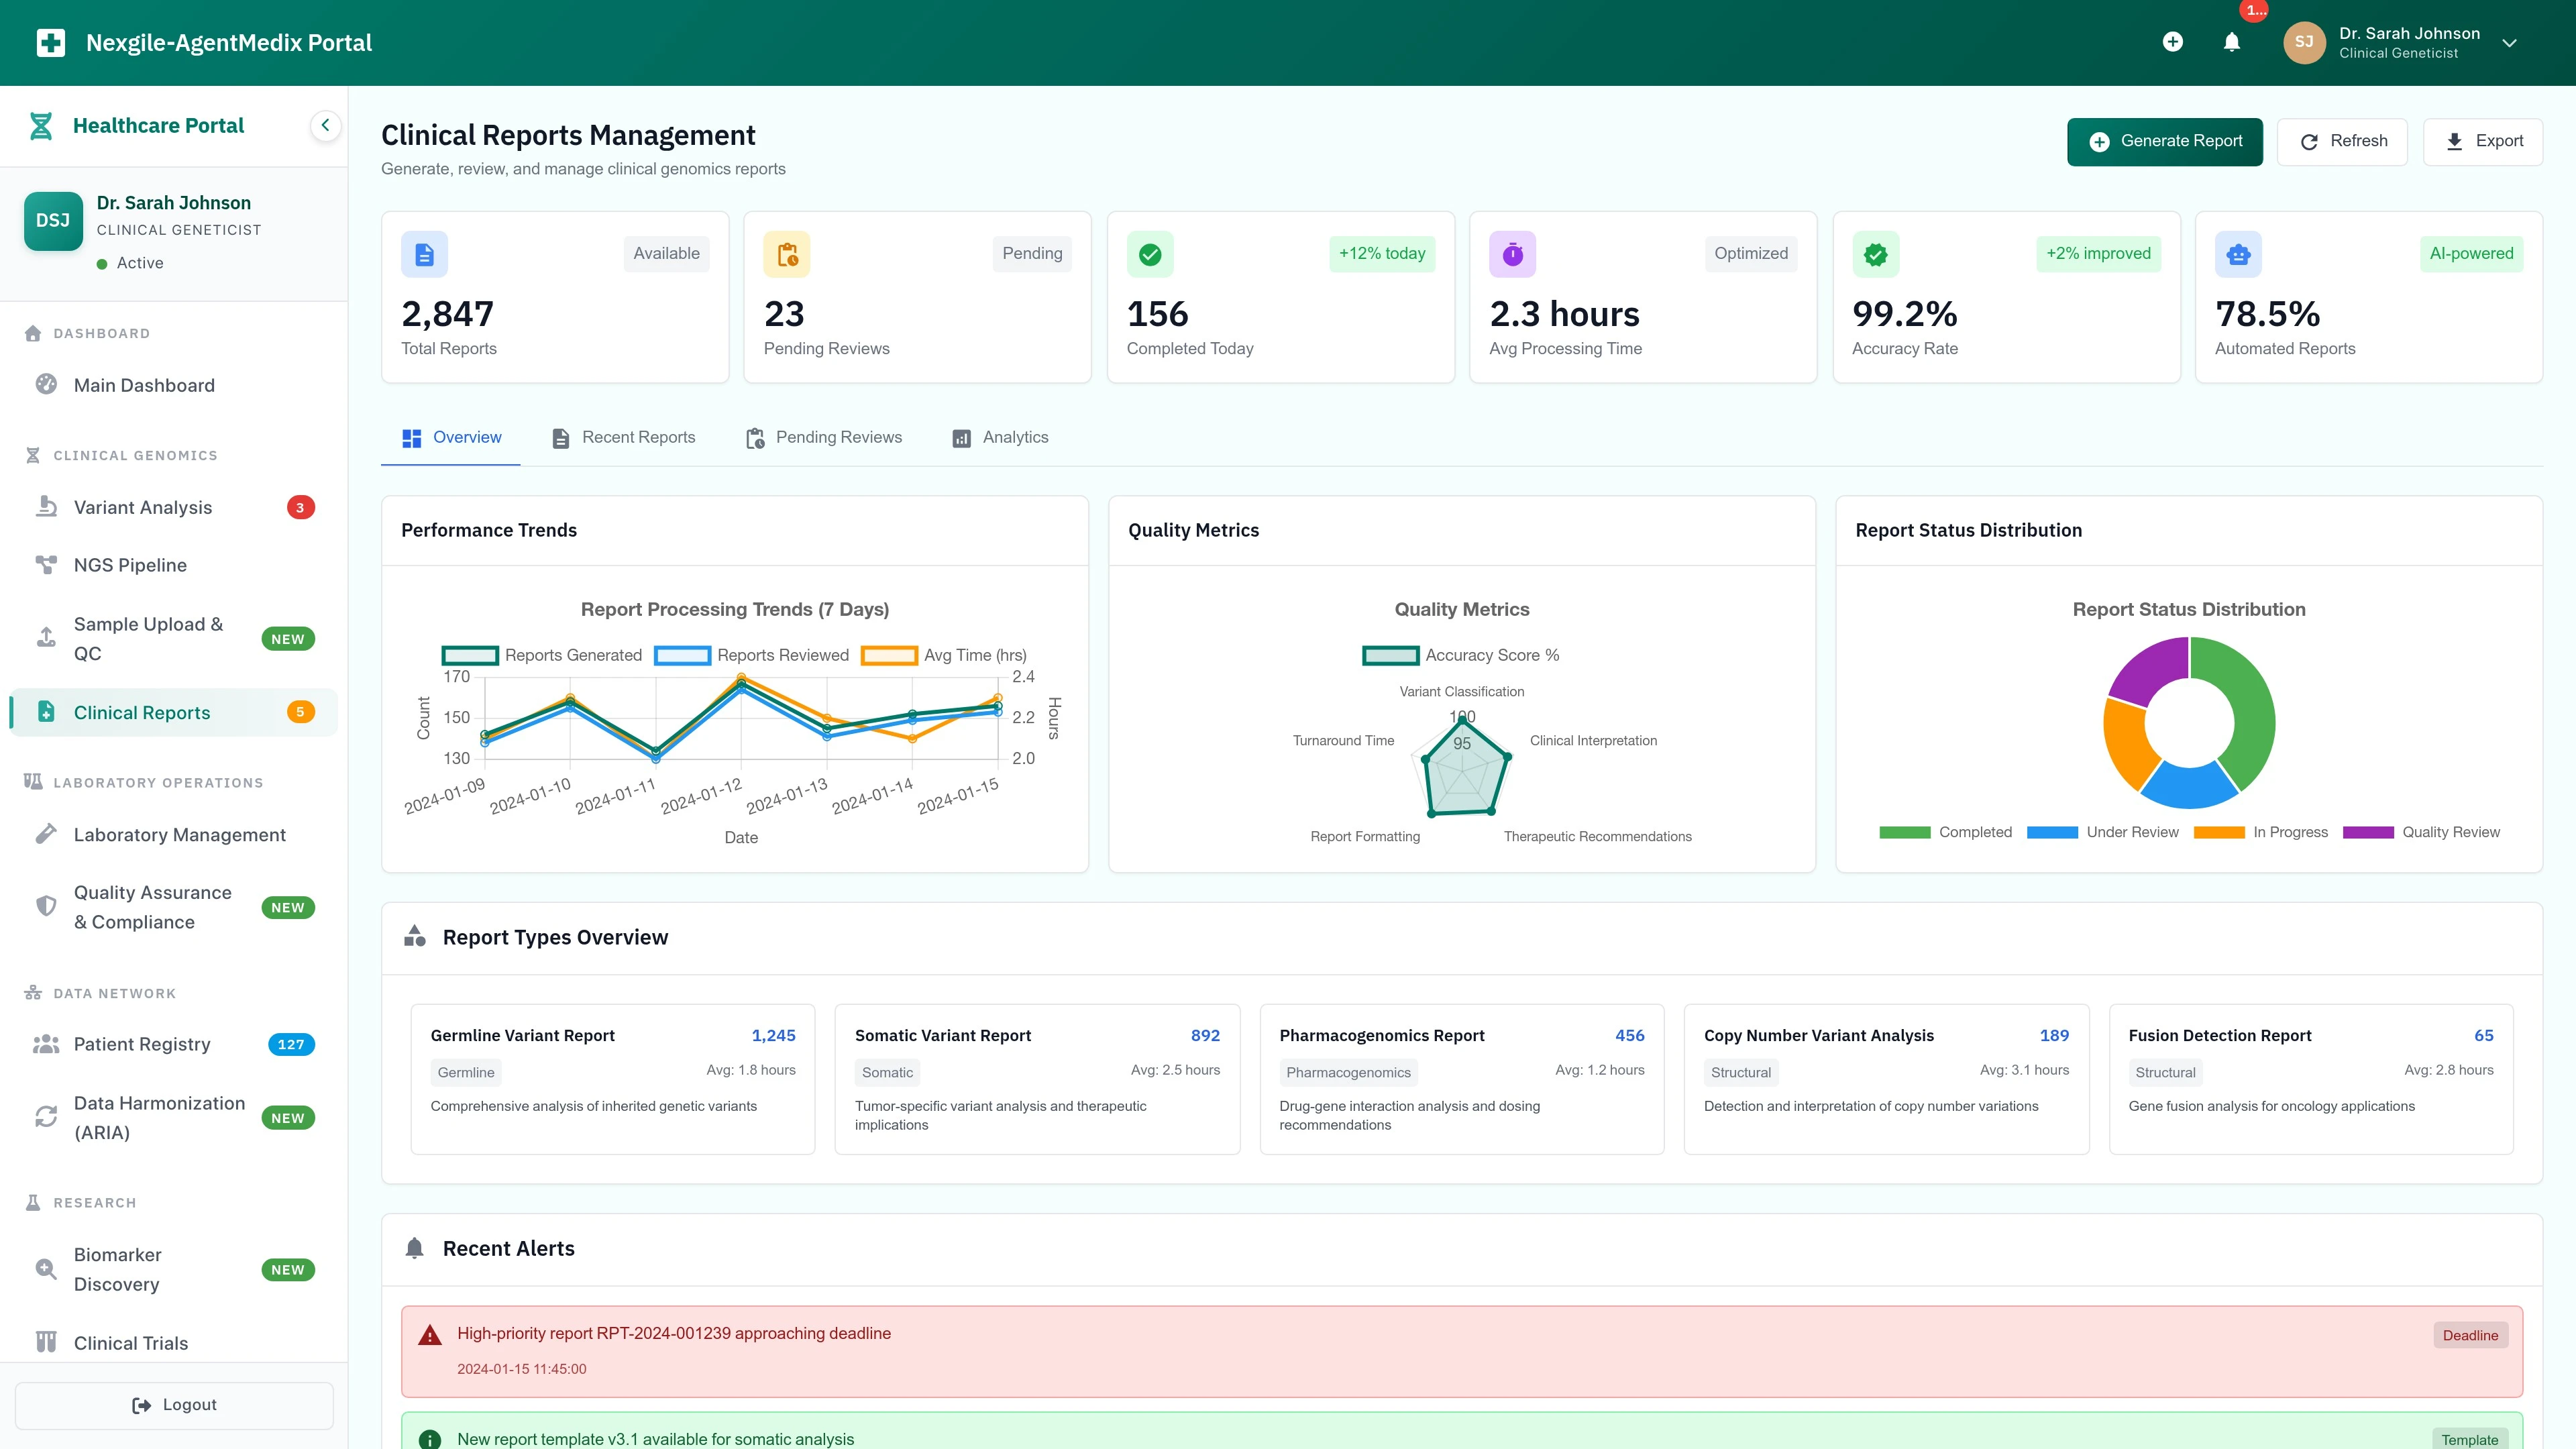Viewport: 2576px width, 1449px height.
Task: Expand the Dr. Sarah Johnson account menu
Action: point(2509,43)
